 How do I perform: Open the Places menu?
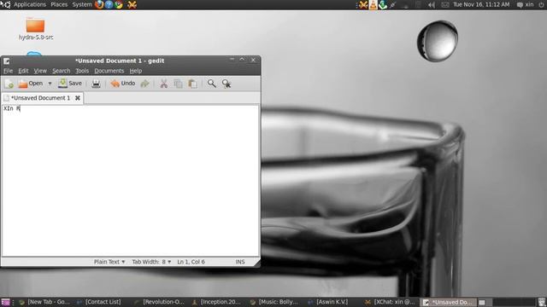[x=59, y=4]
